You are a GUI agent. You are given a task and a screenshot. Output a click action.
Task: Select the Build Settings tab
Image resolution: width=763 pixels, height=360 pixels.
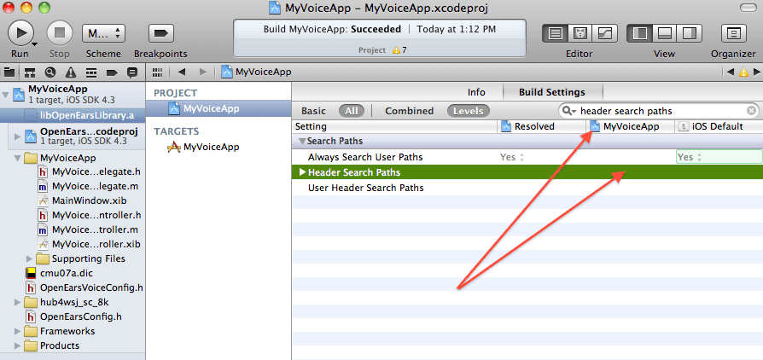(554, 92)
